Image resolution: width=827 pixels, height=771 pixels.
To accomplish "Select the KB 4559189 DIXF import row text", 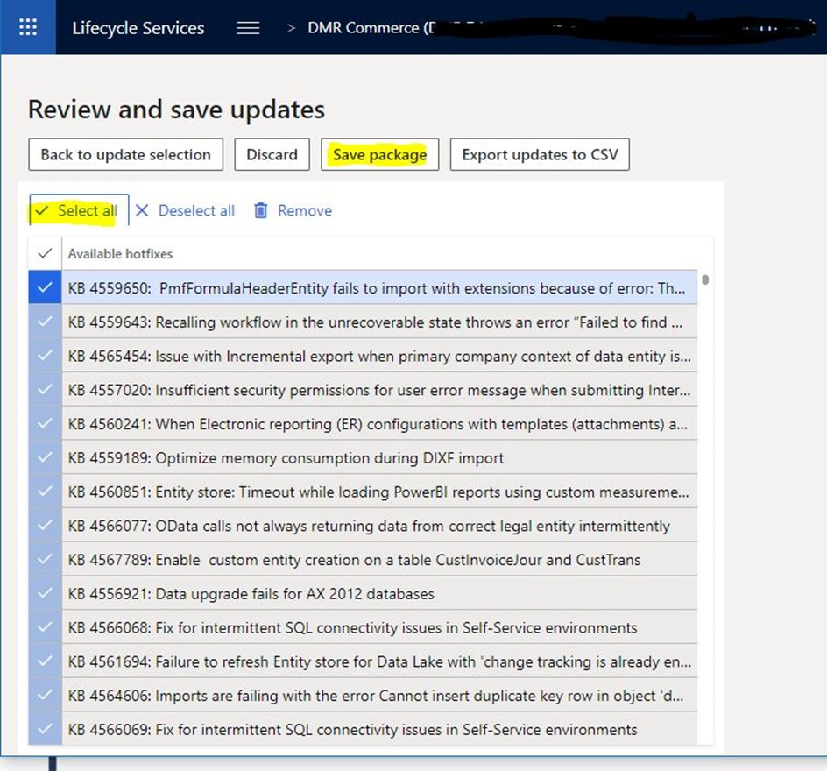I will (286, 457).
